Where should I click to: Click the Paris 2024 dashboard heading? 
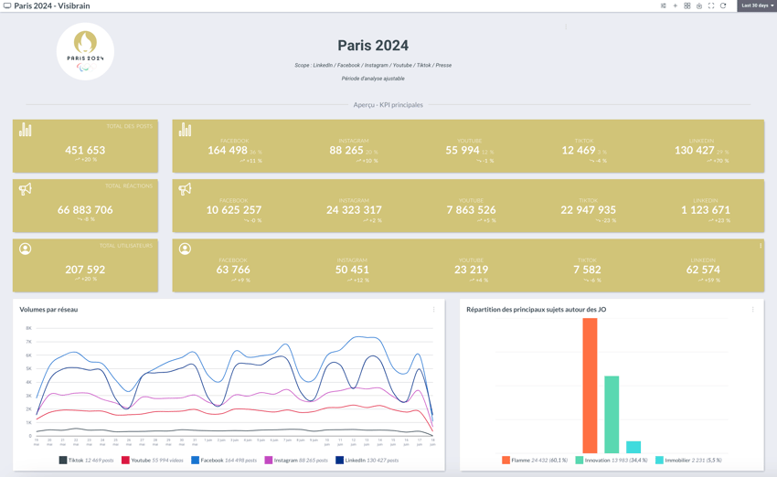tap(373, 46)
